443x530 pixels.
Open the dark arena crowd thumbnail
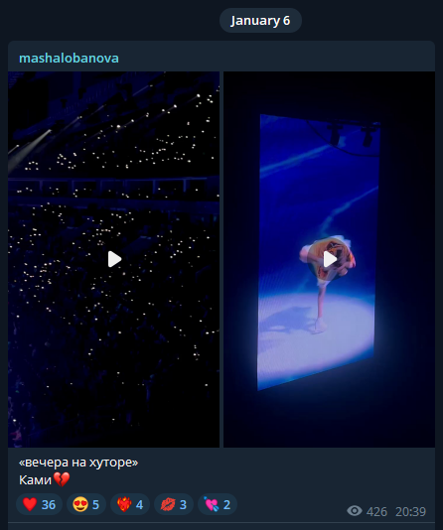[x=113, y=259]
